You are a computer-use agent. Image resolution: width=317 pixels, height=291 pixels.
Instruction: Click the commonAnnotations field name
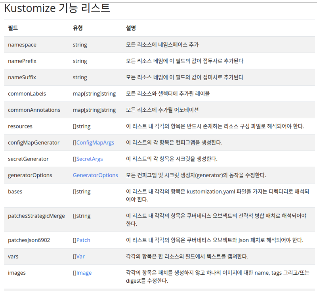(x=34, y=110)
